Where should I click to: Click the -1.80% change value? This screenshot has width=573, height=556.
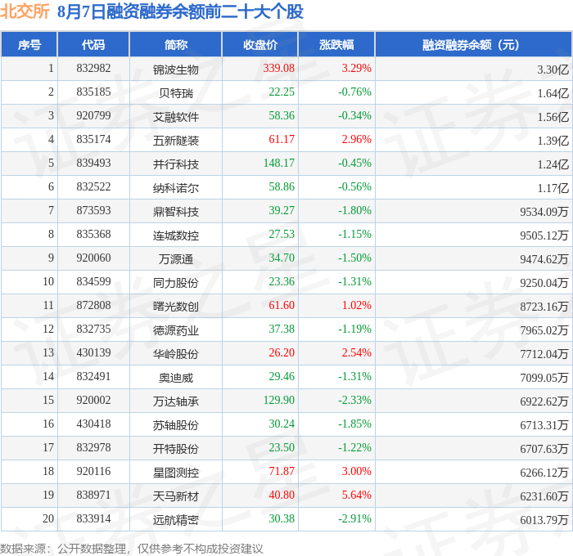(x=354, y=211)
